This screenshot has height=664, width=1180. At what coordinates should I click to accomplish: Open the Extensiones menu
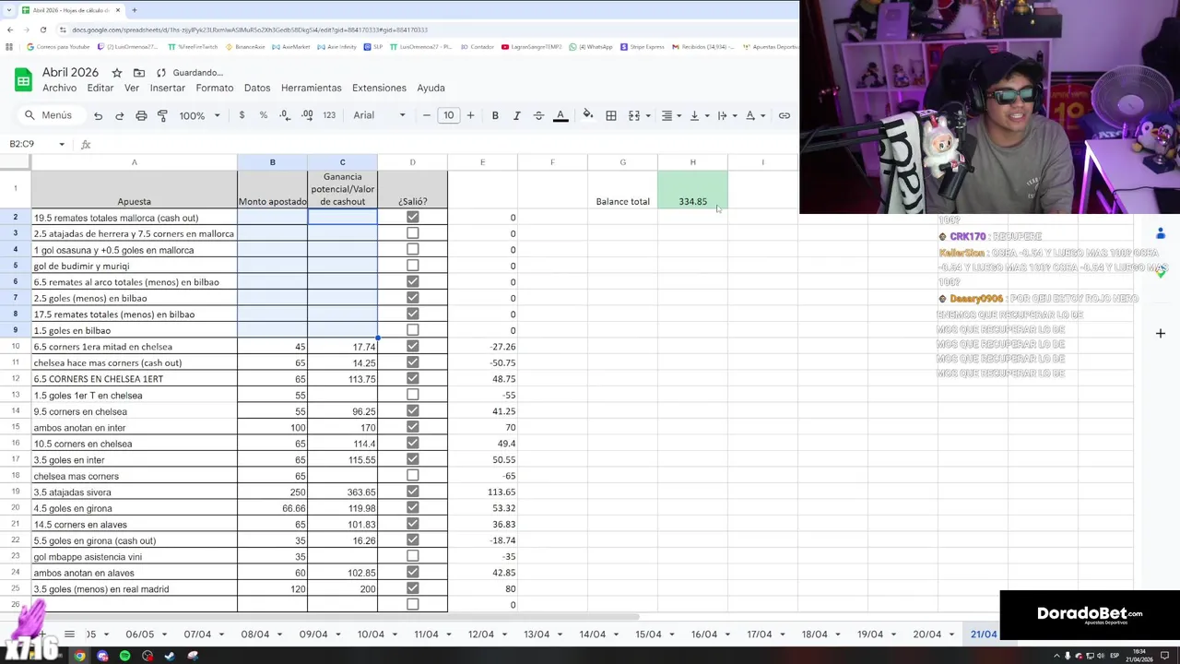tap(379, 88)
